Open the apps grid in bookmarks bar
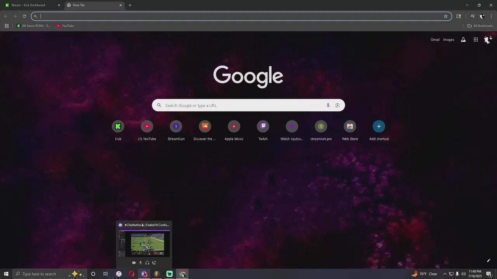 7,26
